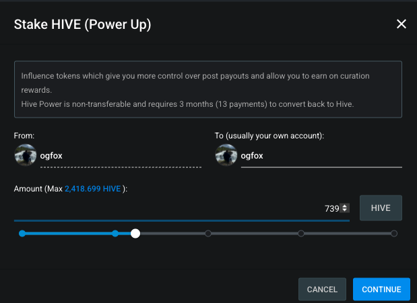Set slider to the 50% mark

[208, 234]
